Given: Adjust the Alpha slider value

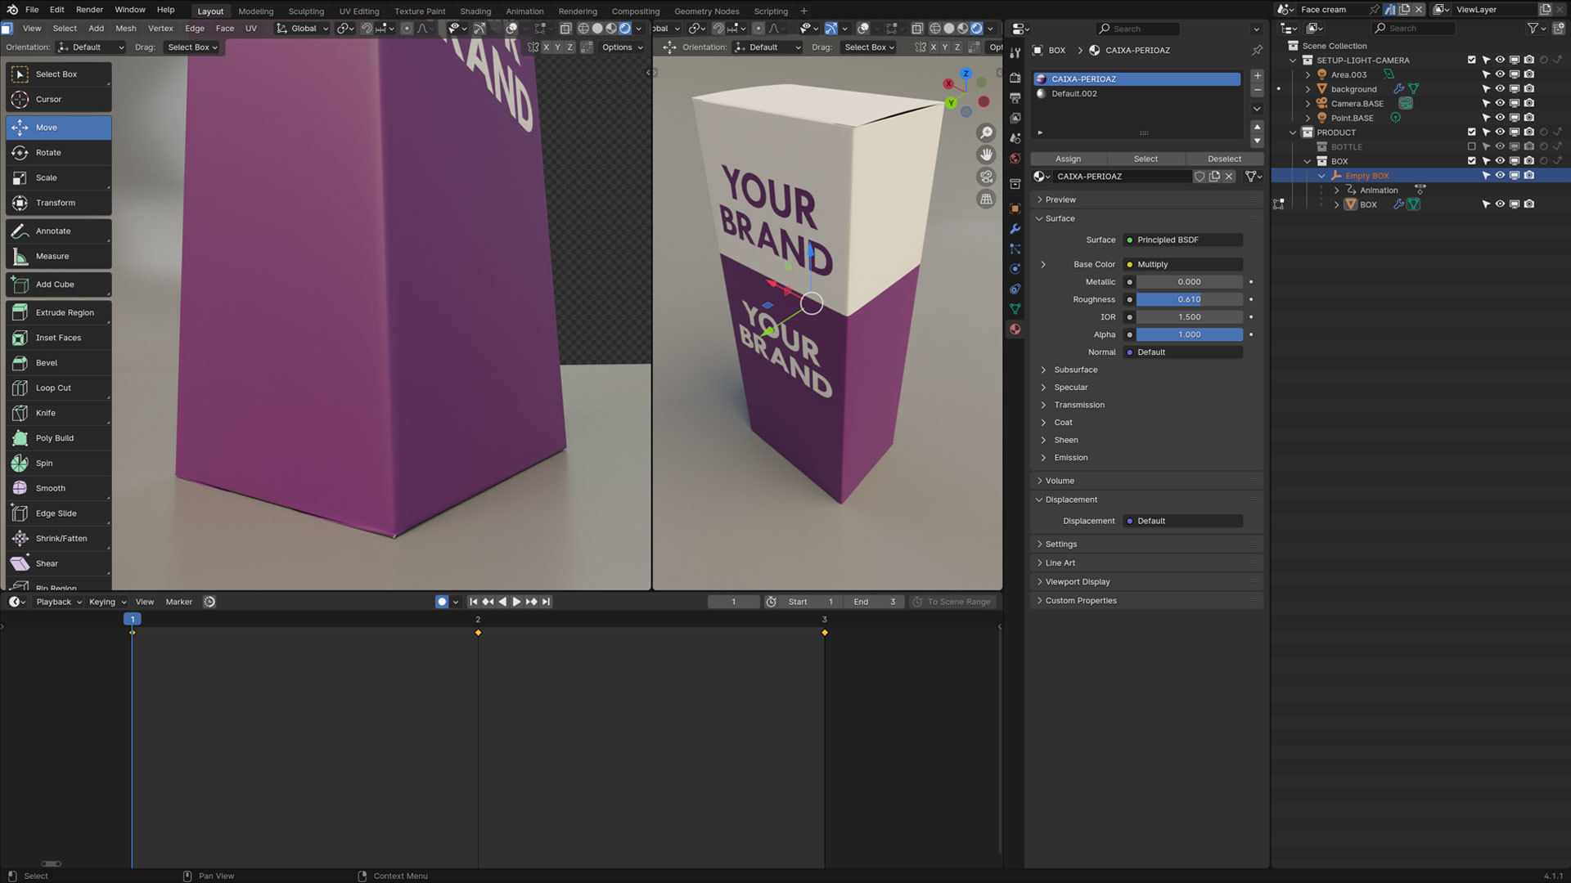Looking at the screenshot, I should 1189,334.
